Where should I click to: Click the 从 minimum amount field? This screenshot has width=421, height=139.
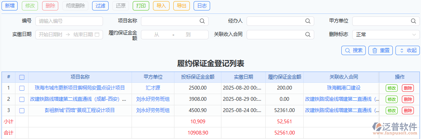click(156, 34)
